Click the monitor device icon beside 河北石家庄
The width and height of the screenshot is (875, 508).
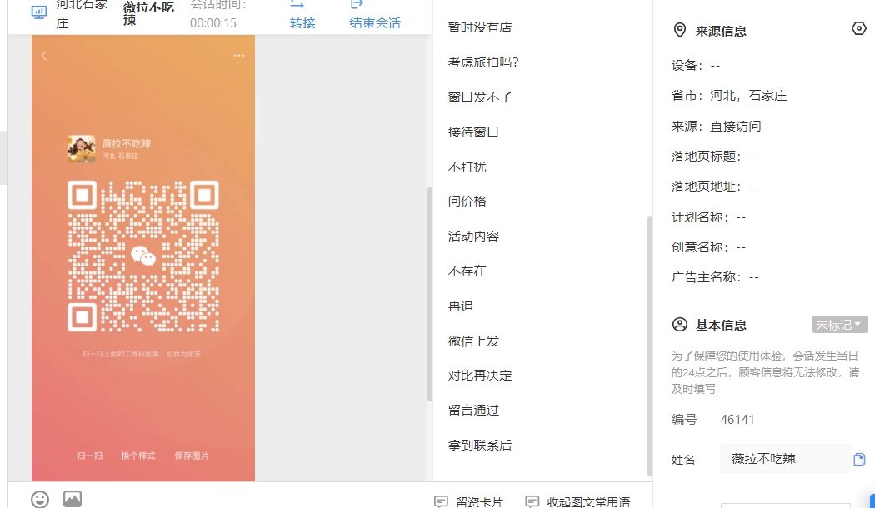point(39,12)
